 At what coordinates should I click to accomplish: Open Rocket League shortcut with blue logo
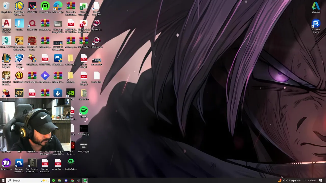(x=19, y=61)
